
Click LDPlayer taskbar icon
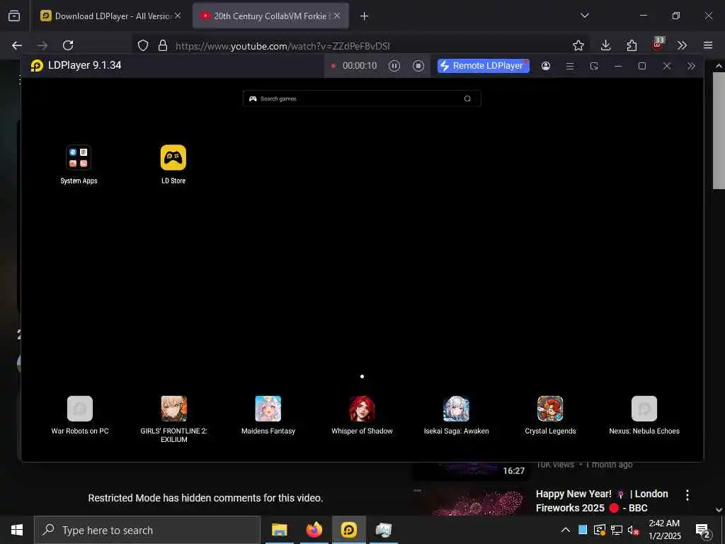(x=348, y=530)
